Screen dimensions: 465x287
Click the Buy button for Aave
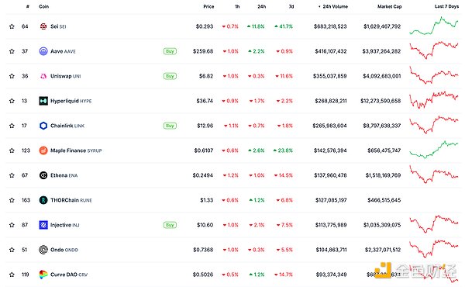(170, 51)
